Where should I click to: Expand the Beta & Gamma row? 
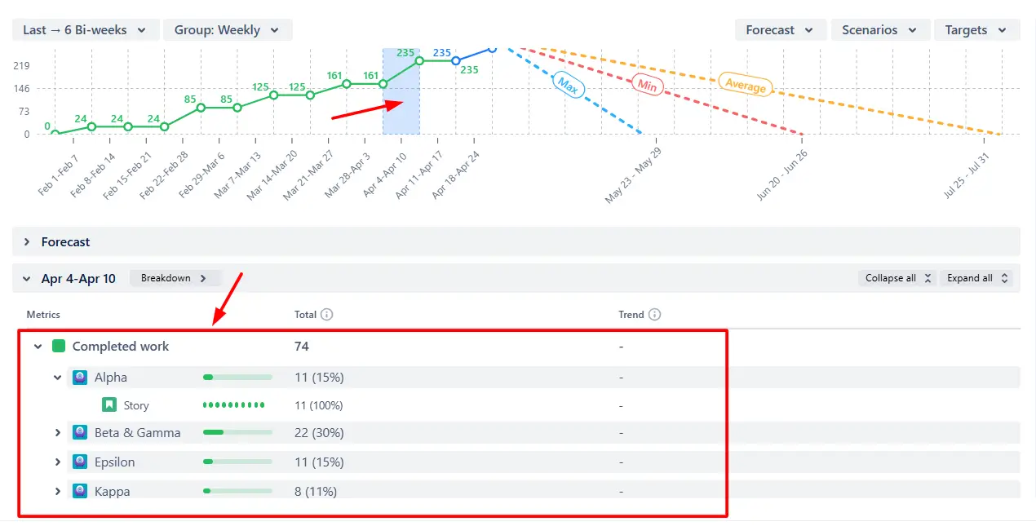click(x=58, y=433)
